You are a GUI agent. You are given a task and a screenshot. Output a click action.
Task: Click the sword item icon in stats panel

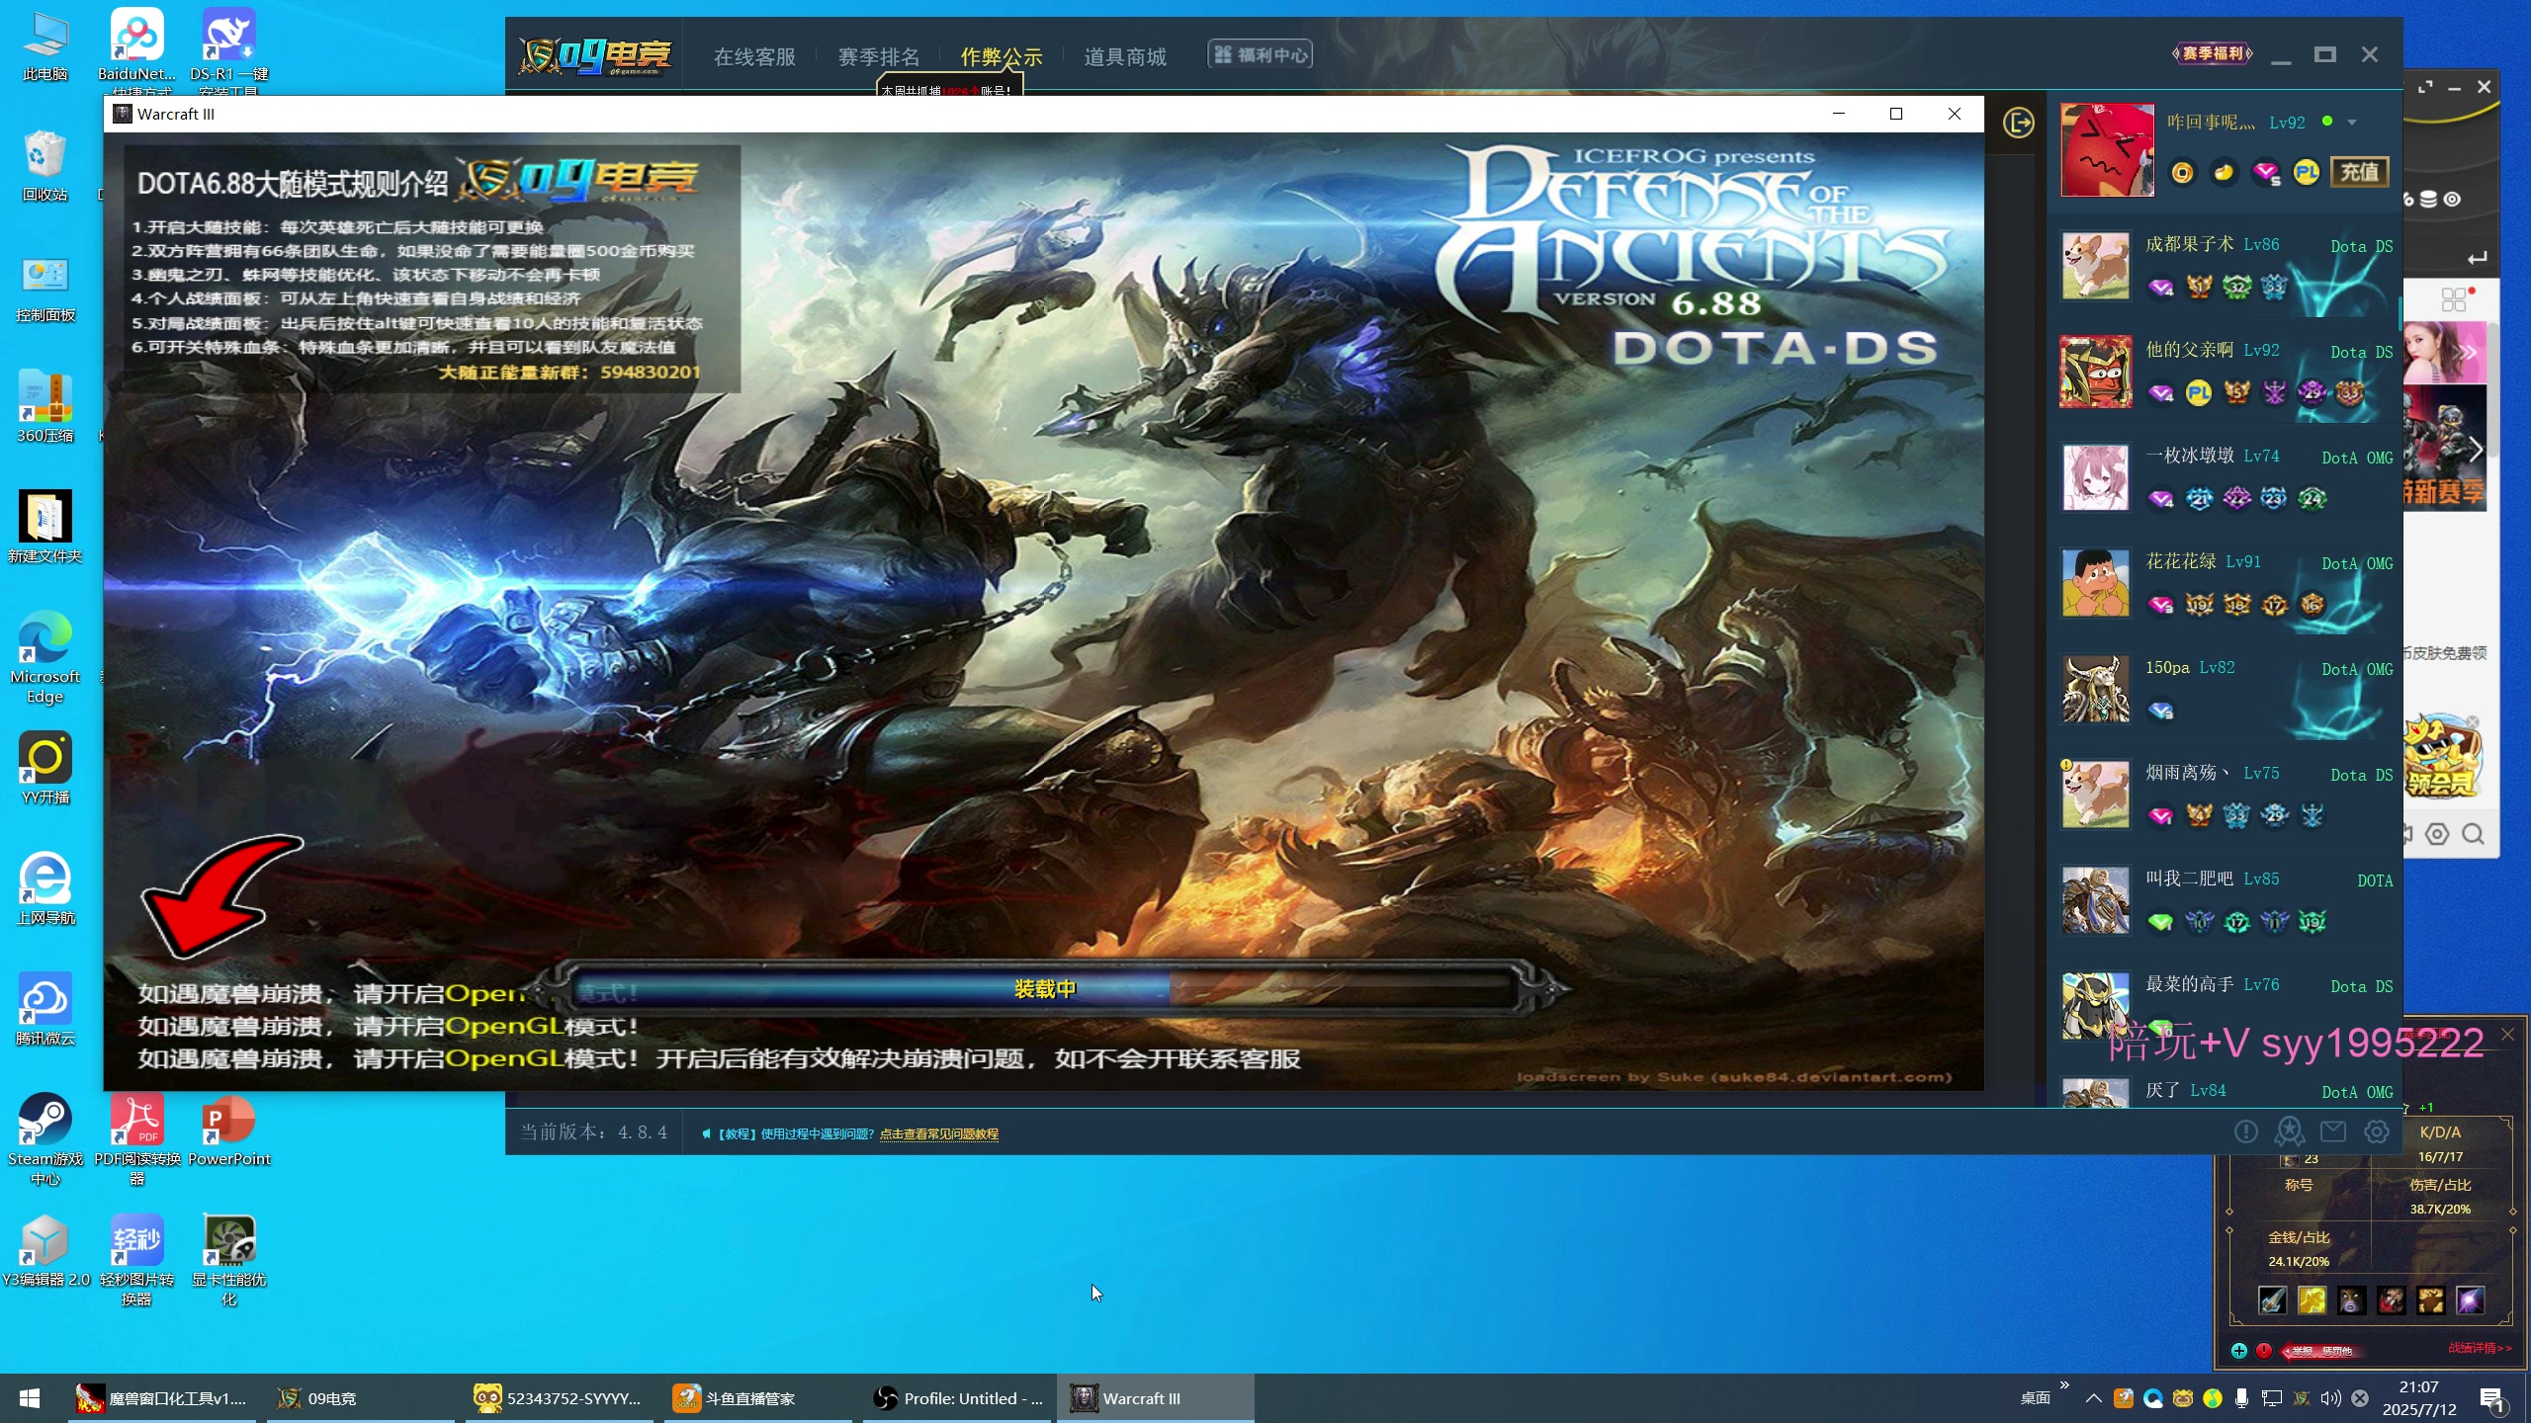(x=2273, y=1300)
